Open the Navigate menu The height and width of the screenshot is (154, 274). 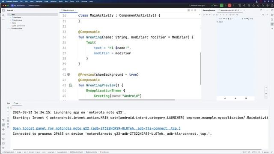coord(39,1)
